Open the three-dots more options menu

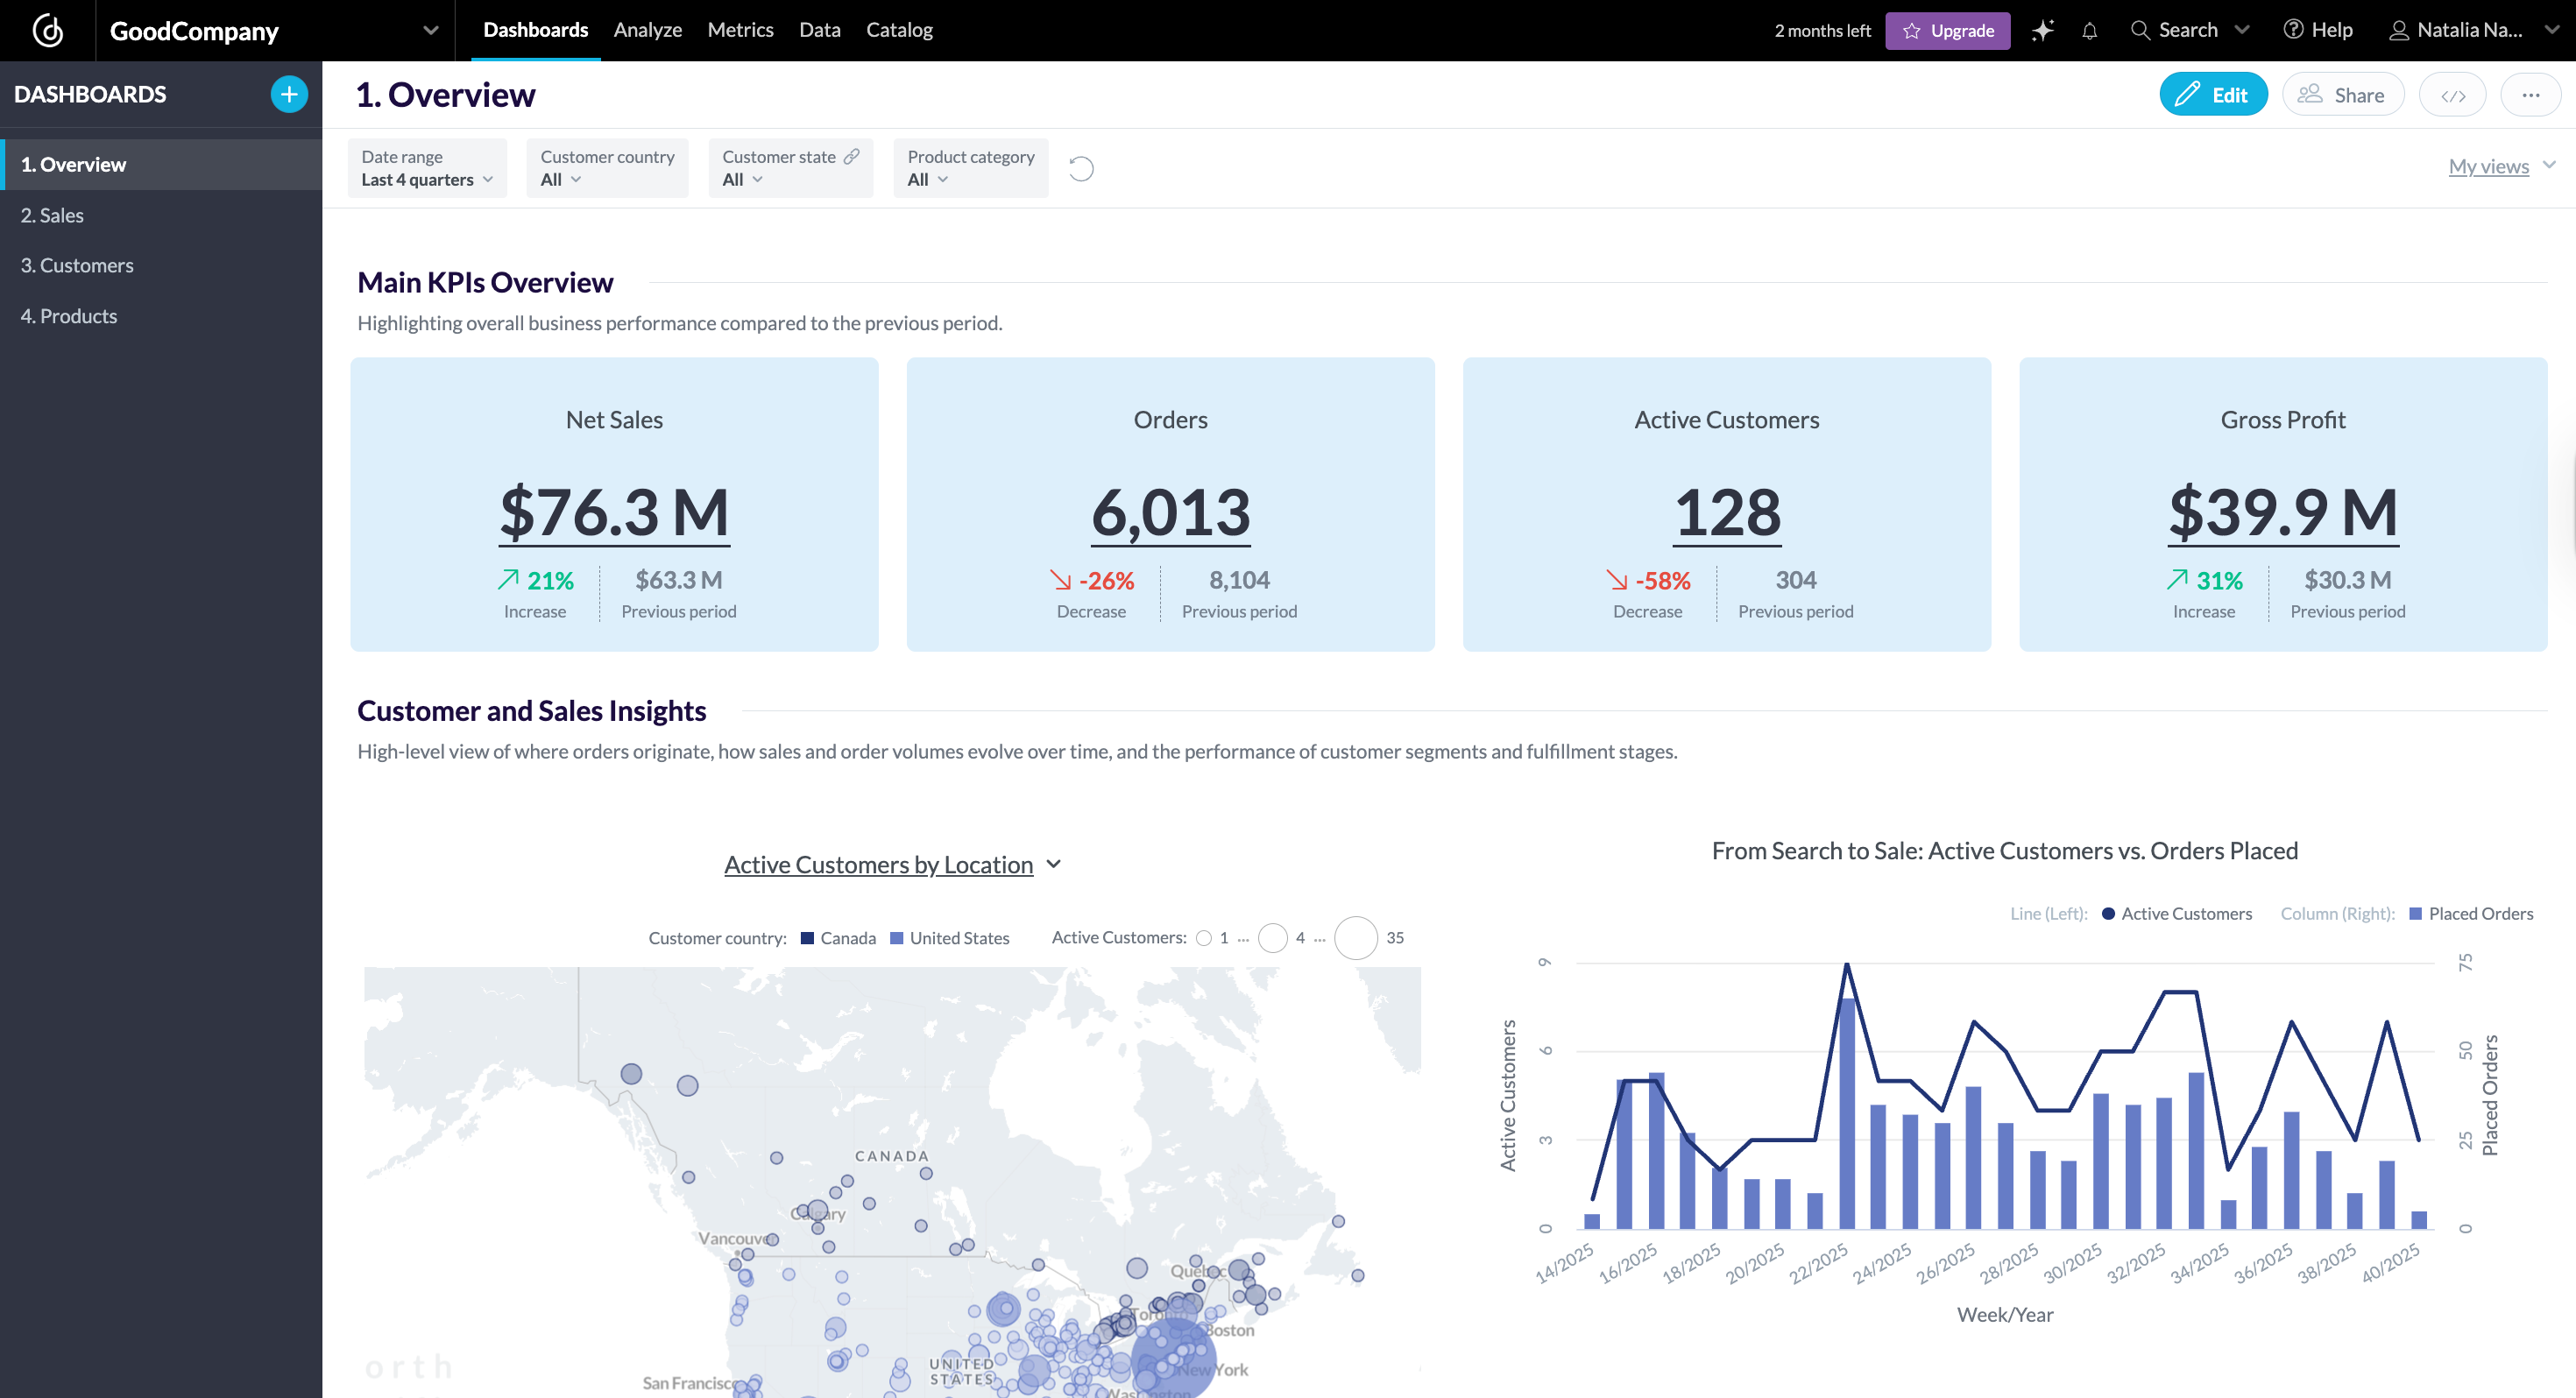pos(2530,95)
